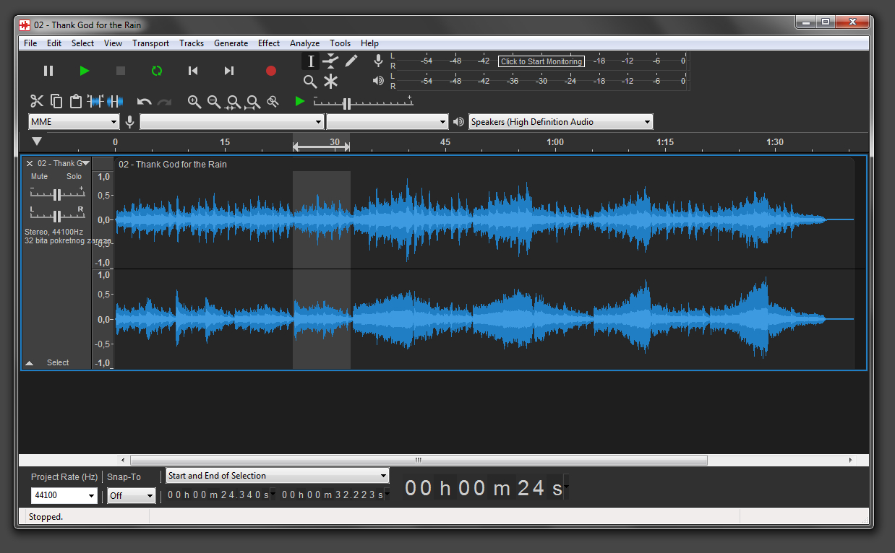
Task: Open the MME audio host dropdown
Action: click(x=74, y=122)
